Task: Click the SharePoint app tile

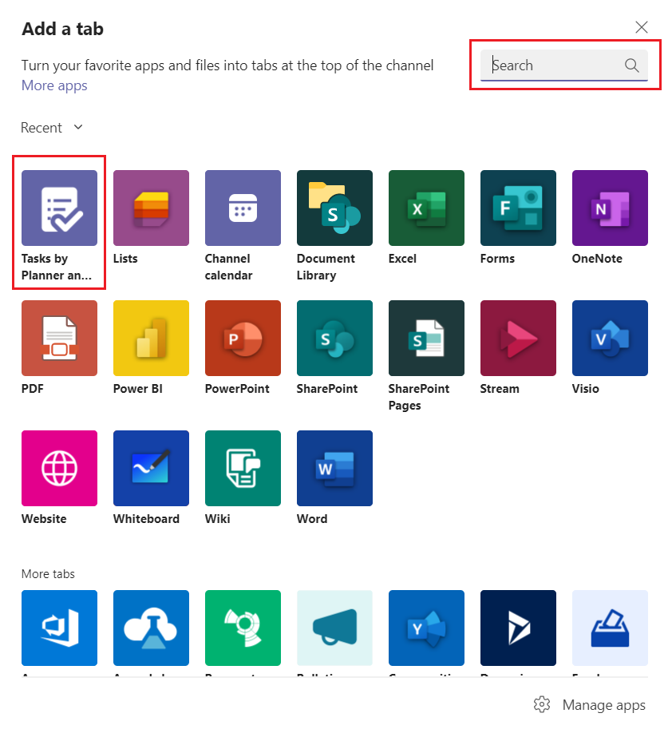Action: click(334, 338)
